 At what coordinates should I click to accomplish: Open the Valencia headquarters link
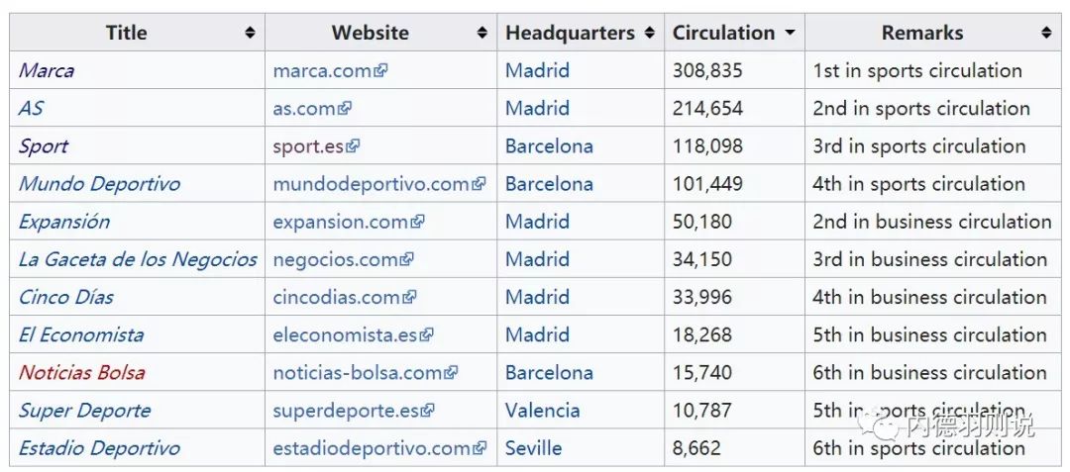click(x=543, y=410)
